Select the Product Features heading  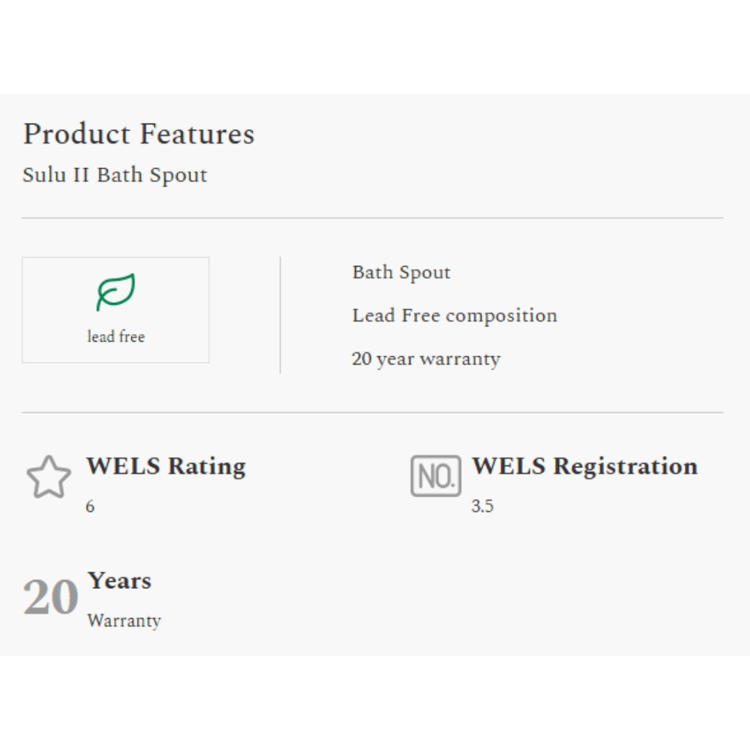coord(139,134)
